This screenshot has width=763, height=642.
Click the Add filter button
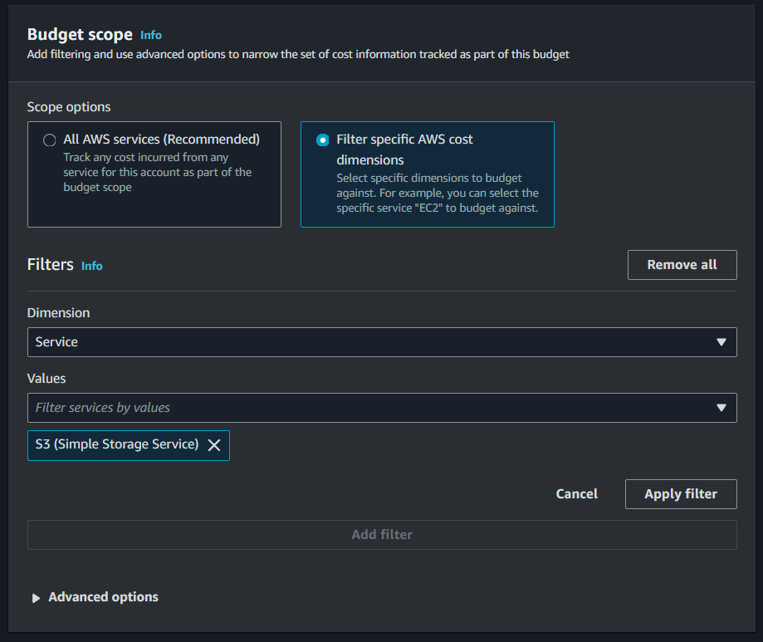click(382, 535)
